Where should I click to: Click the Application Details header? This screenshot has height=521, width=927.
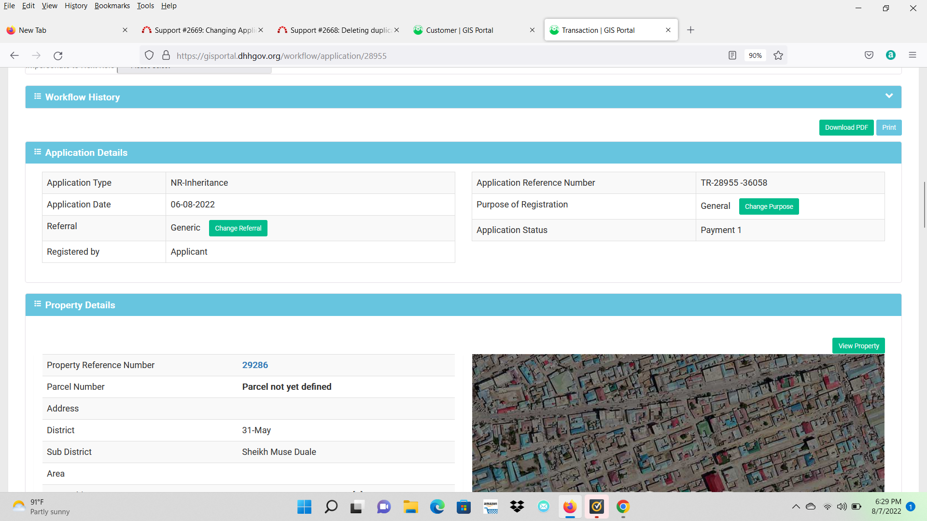463,152
